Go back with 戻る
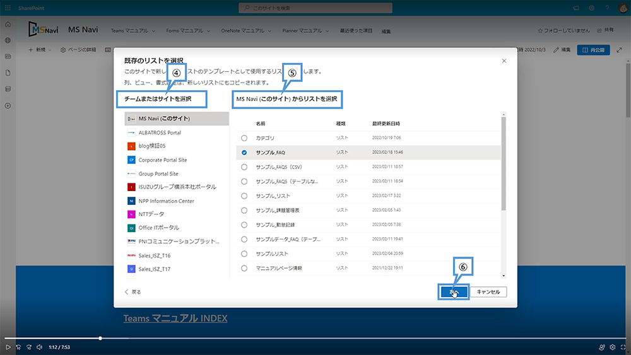 pyautogui.click(x=133, y=292)
